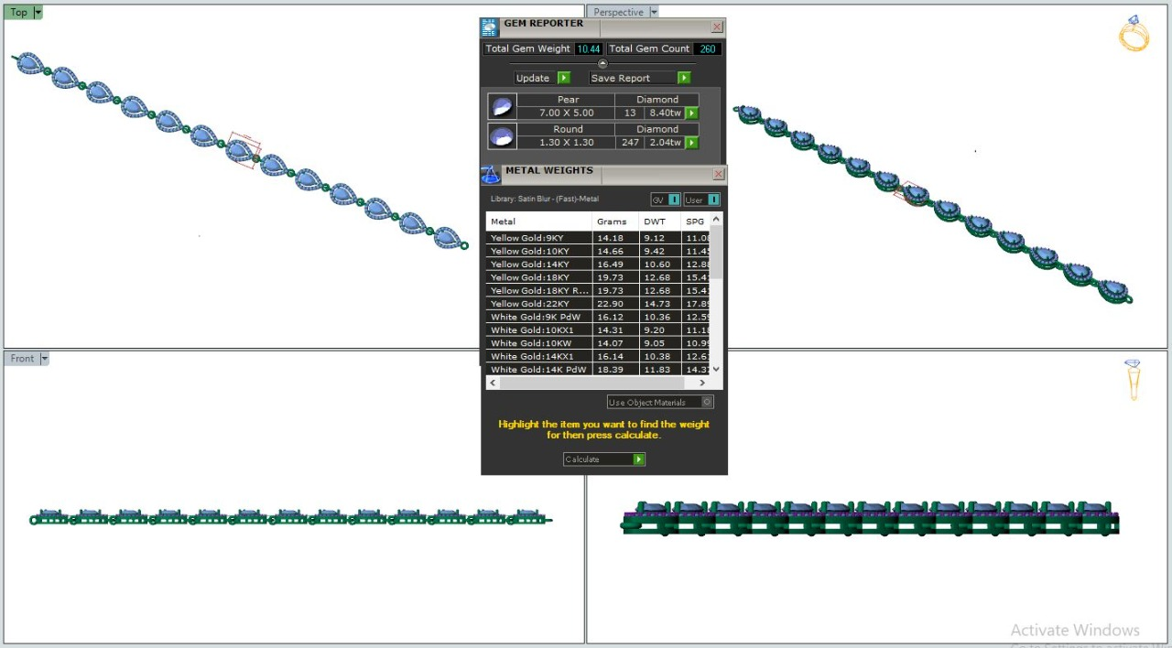
Task: Click the Round diamond gem thumbnail
Action: point(501,136)
